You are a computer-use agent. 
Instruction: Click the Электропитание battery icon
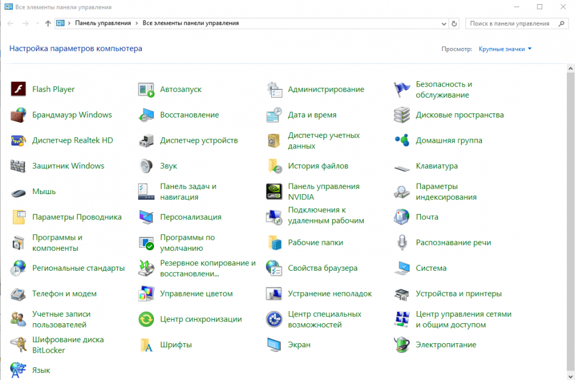[402, 344]
